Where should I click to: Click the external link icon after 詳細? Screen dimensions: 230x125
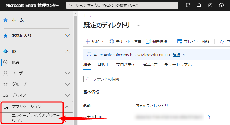coord(183,55)
